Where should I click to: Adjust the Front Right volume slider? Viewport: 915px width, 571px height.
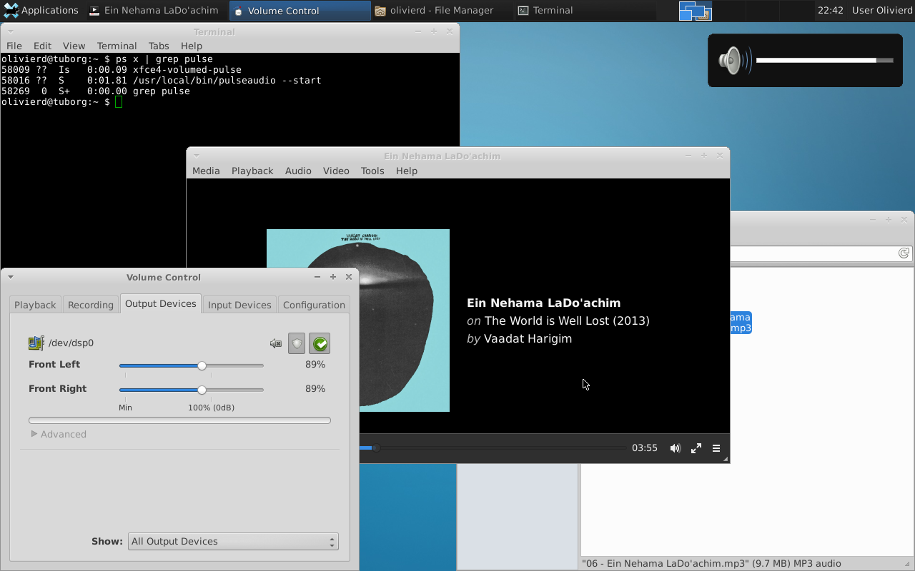click(192, 390)
